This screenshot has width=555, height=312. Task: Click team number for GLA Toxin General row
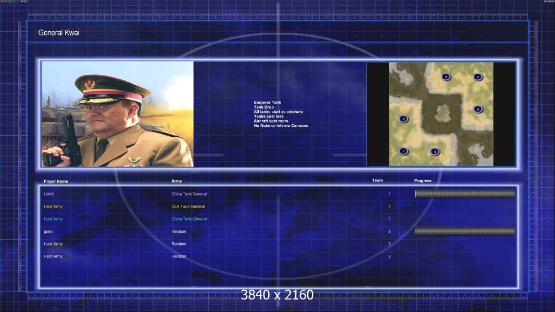point(389,206)
